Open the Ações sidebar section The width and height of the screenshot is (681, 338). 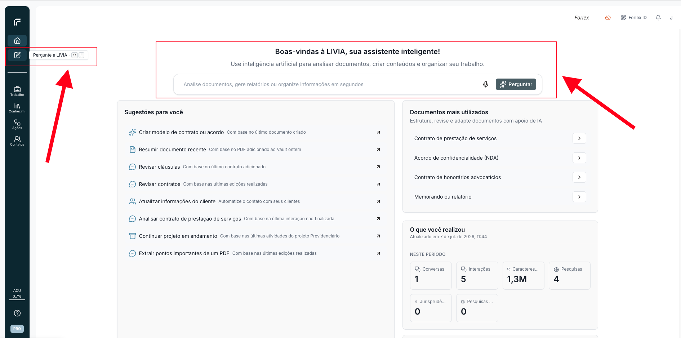coord(17,124)
